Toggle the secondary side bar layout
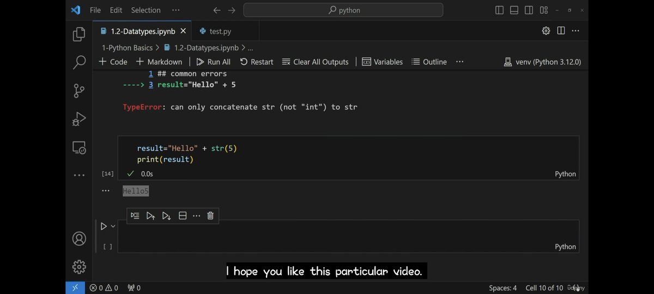 click(529, 10)
